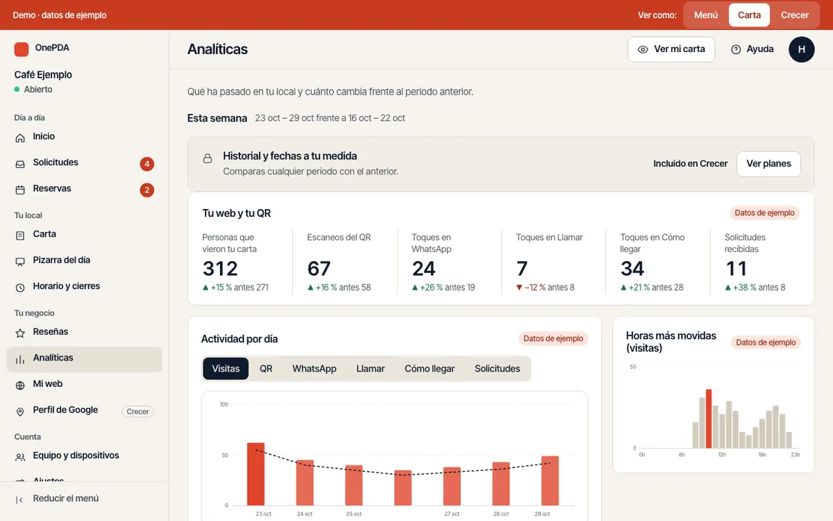The image size is (833, 521).
Task: Click the 7 Toques en Llamar value
Action: click(x=522, y=269)
